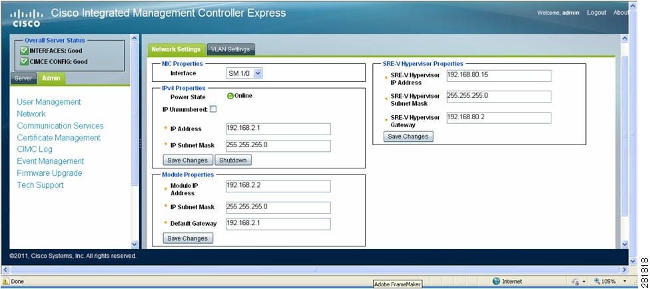The image size is (650, 289).
Task: Open the 105% zoom level dropdown arrow
Action: [624, 282]
